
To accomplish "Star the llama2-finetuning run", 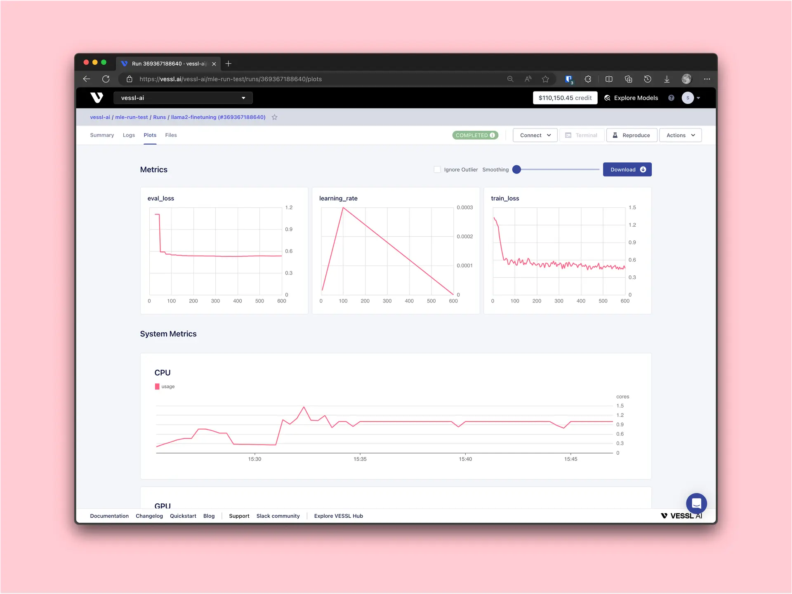I will click(275, 117).
